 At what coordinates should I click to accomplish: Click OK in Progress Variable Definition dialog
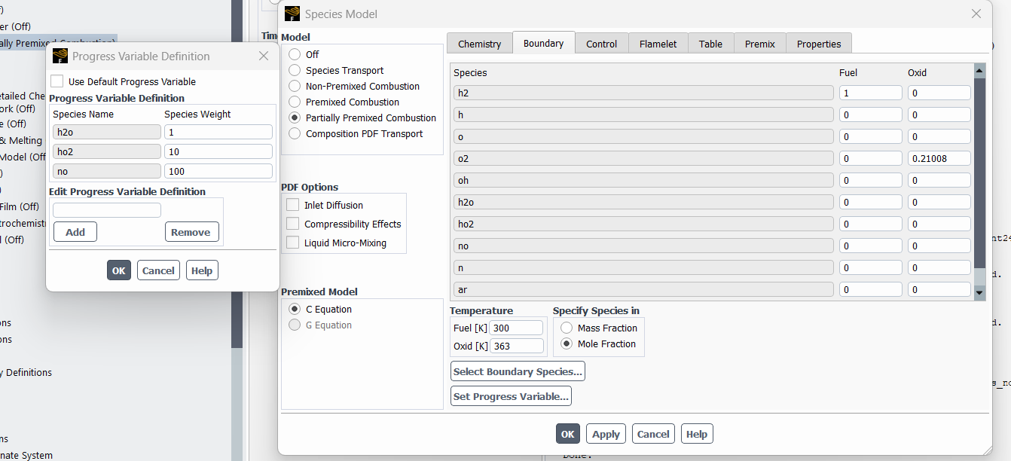119,270
